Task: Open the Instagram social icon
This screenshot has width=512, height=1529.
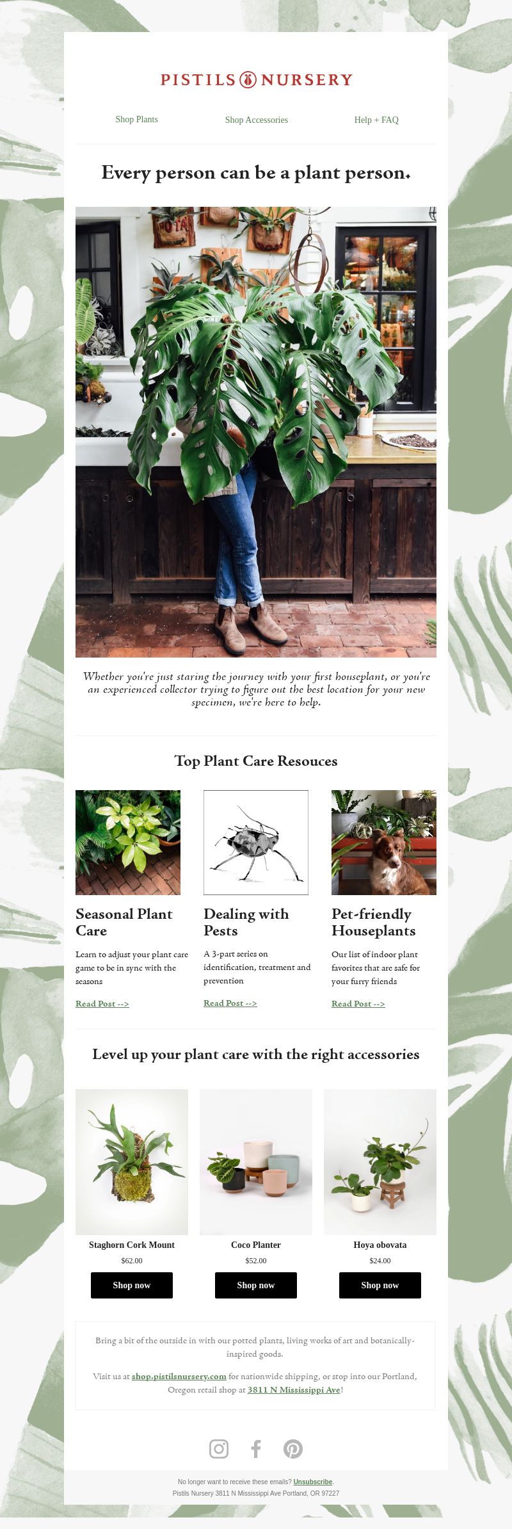Action: (x=219, y=1448)
